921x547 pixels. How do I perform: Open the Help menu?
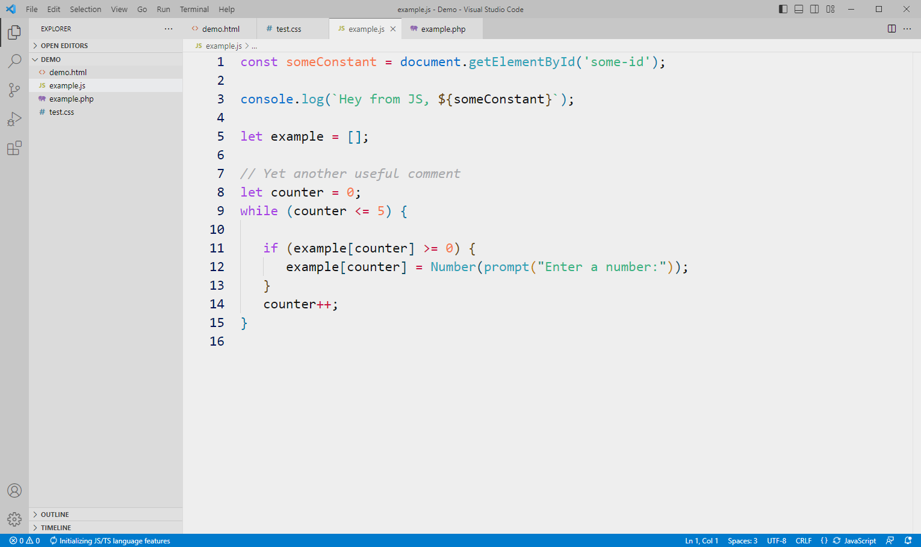(227, 9)
